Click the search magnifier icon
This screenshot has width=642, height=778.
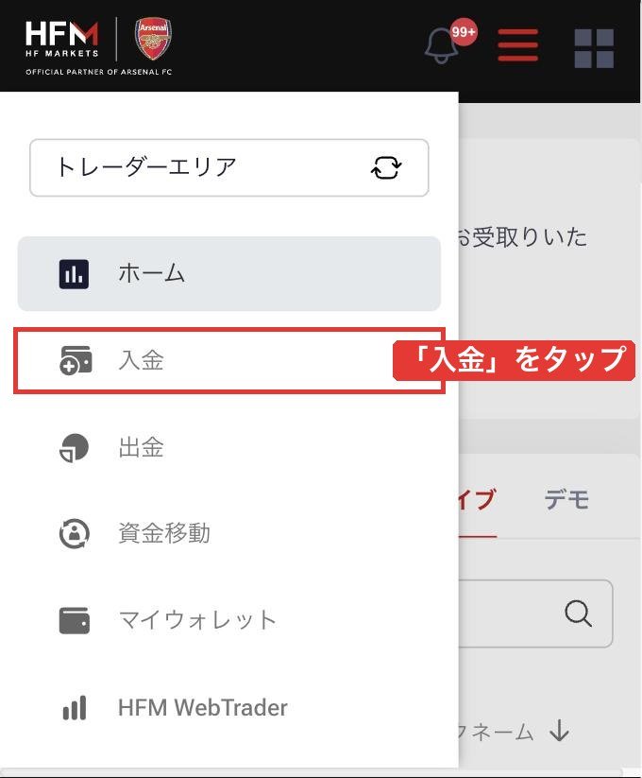click(x=578, y=614)
